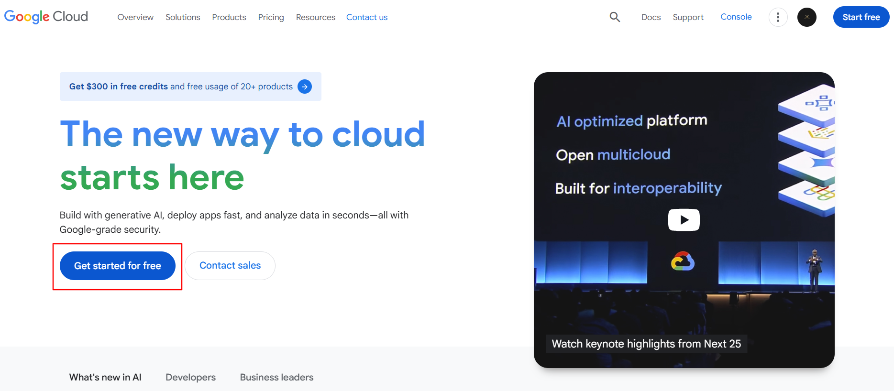Click the Next 25 keynote caption

click(x=646, y=344)
